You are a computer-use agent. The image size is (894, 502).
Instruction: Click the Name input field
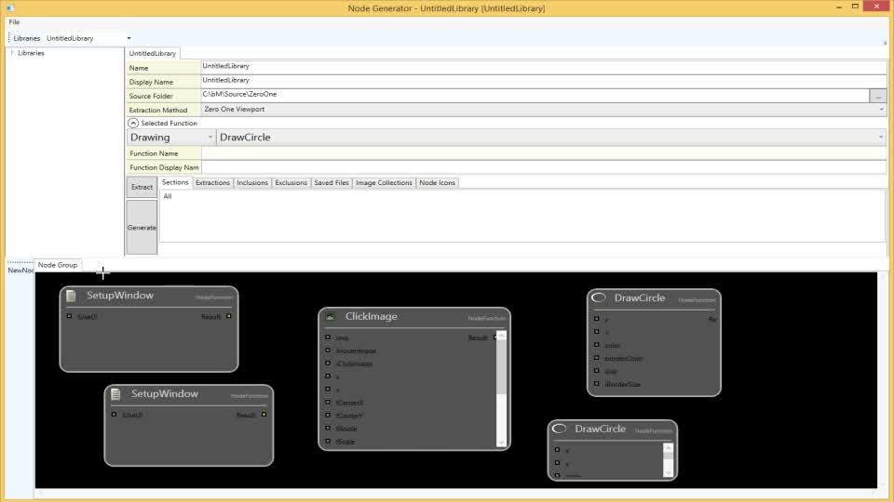coord(543,67)
